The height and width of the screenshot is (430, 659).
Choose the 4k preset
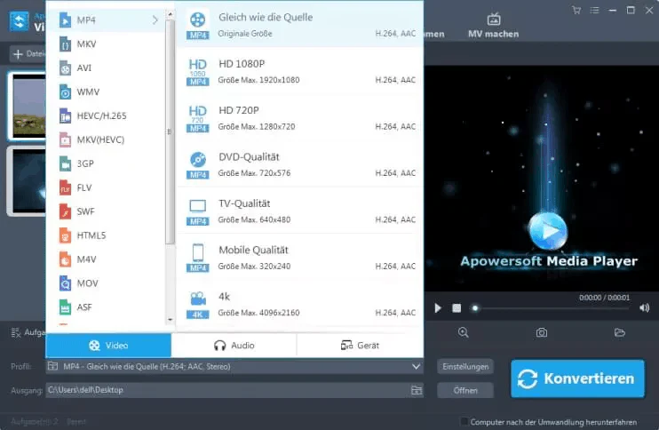(299, 305)
